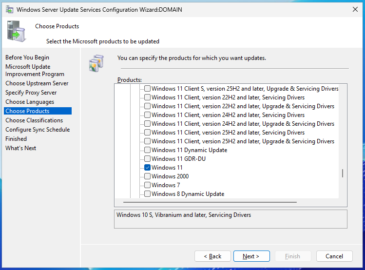Open Microsoft Update Improvement Program step
The height and width of the screenshot is (270, 365).
(35, 70)
